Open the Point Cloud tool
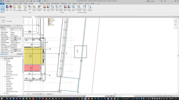The height and width of the screenshot is (100, 179). pos(34,8)
